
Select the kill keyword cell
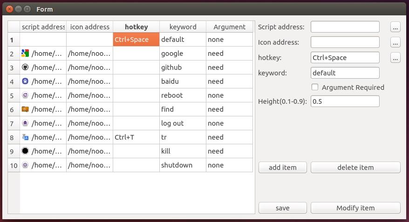point(183,151)
